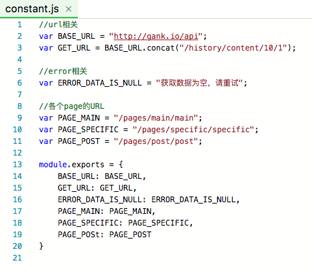This screenshot has height=271, width=312.
Task: Close the constant.js tab
Action: [69, 9]
